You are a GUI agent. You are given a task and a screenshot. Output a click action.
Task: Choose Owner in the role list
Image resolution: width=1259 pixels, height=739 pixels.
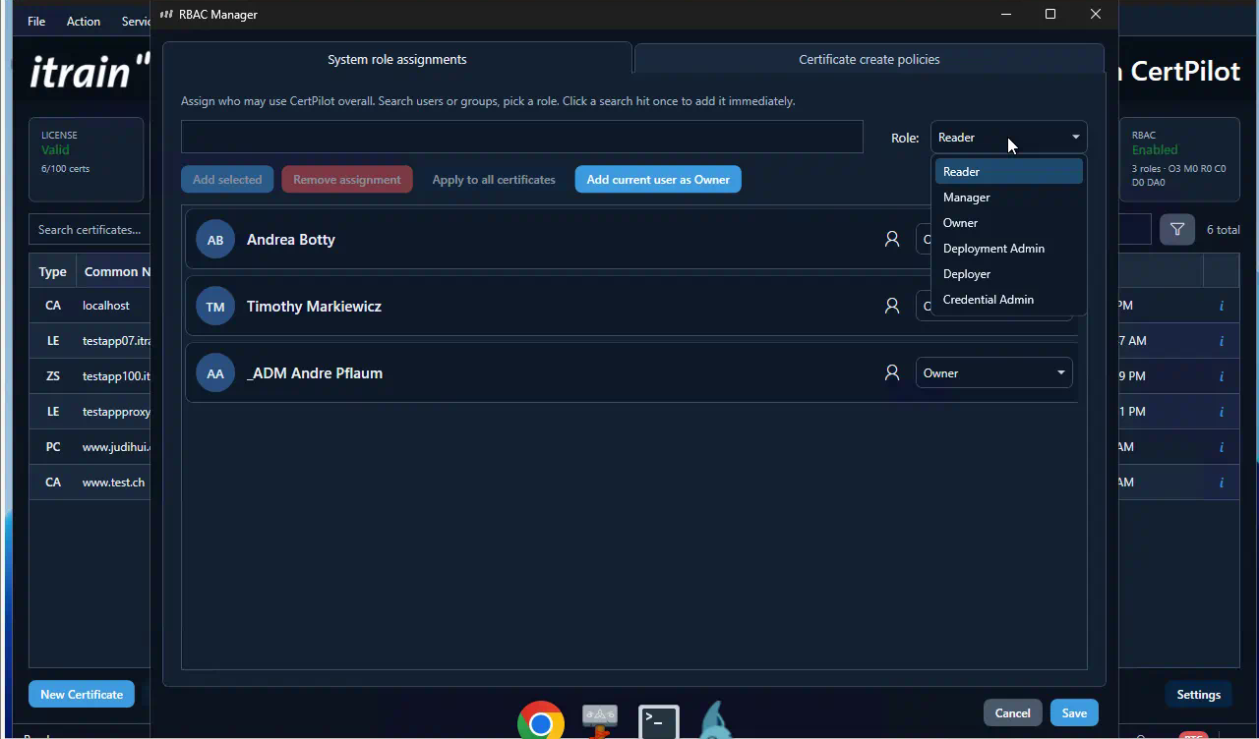tap(1008, 222)
